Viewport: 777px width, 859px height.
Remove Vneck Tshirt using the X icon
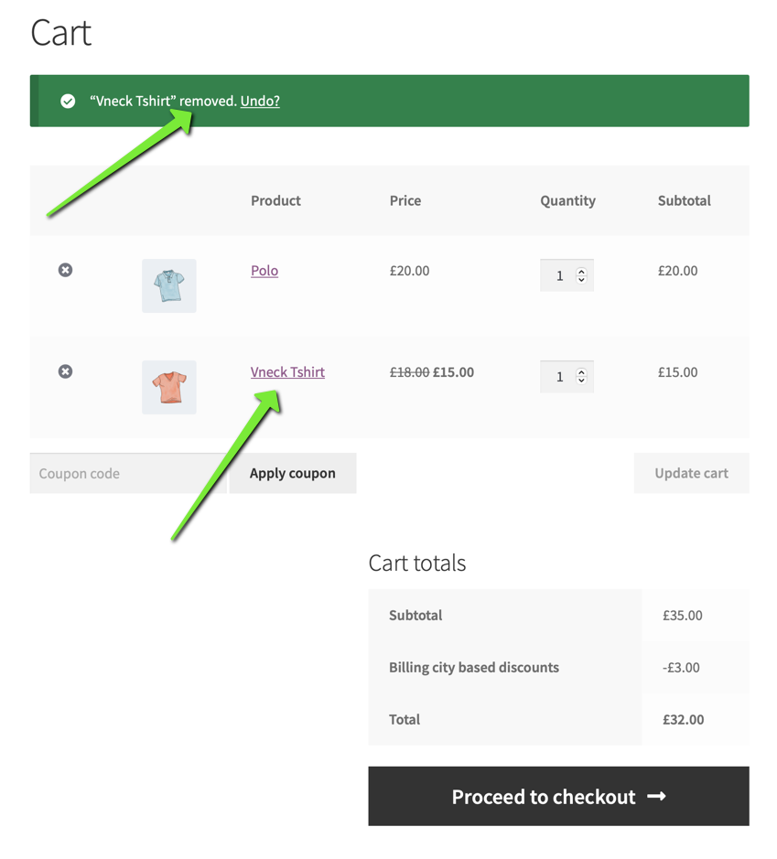65,371
